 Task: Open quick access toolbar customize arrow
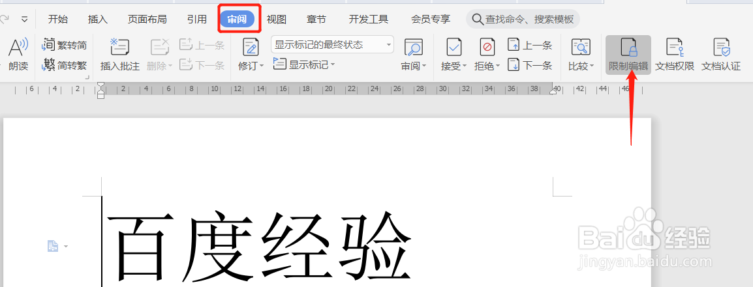(25, 20)
